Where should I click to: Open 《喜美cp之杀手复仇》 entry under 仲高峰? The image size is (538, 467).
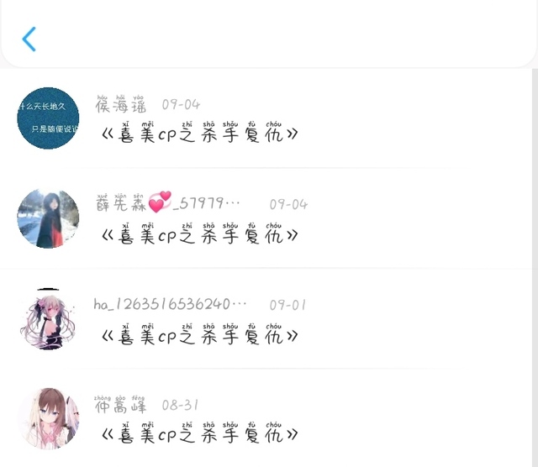(200, 433)
